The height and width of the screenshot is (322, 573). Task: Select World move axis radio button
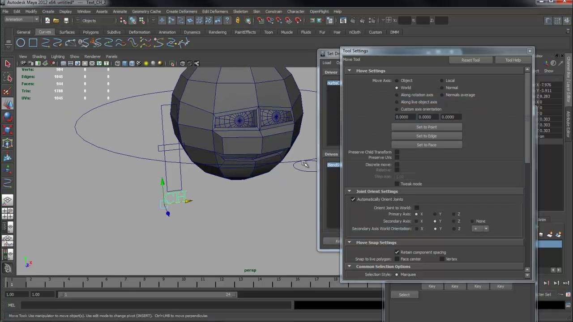[397, 88]
